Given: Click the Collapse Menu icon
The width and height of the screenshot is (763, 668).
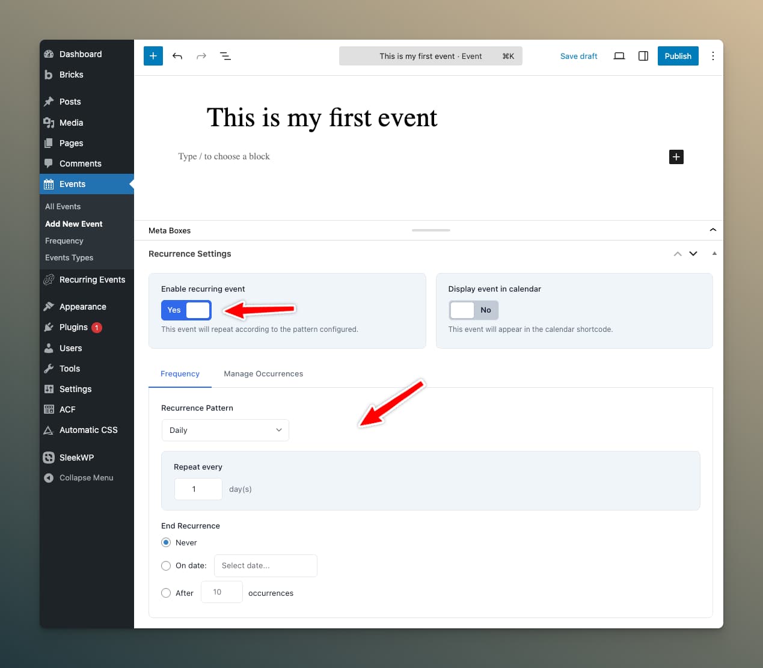Looking at the screenshot, I should pyautogui.click(x=49, y=478).
